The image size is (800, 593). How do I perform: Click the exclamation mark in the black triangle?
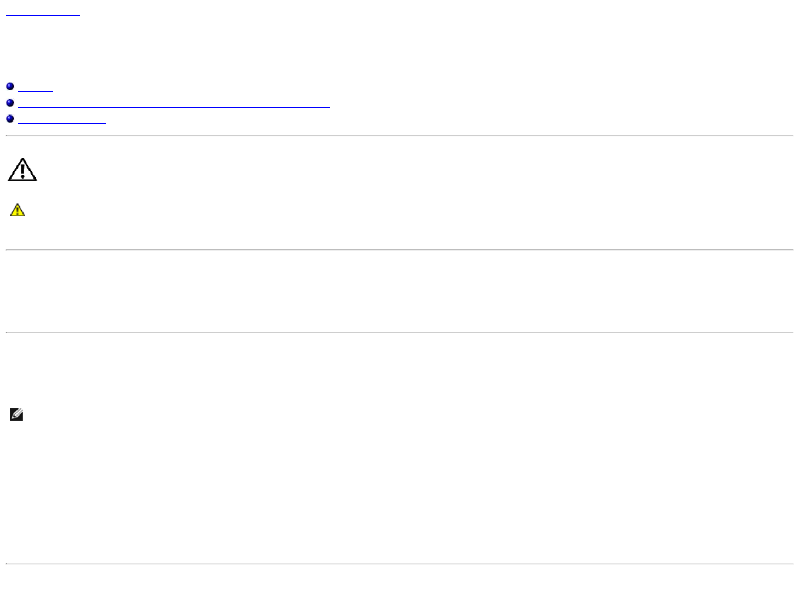click(22, 171)
